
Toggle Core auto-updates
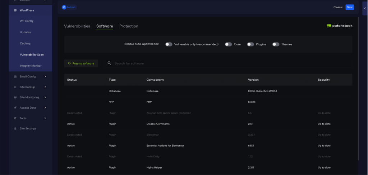tap(228, 44)
